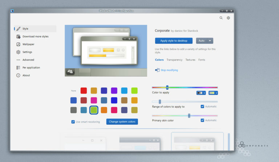Open the green color dropdown
Viewport: 279px width, 162px height.
click(213, 93)
